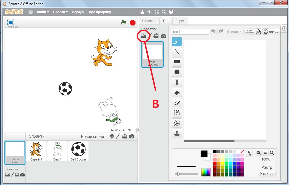Click the Scratch logo

[x=14, y=12]
